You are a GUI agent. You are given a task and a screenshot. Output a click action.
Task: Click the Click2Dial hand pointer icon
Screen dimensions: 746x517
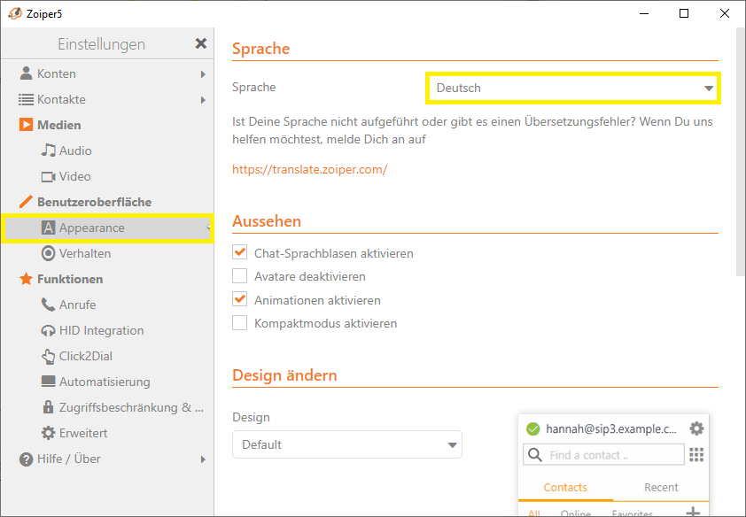[48, 357]
